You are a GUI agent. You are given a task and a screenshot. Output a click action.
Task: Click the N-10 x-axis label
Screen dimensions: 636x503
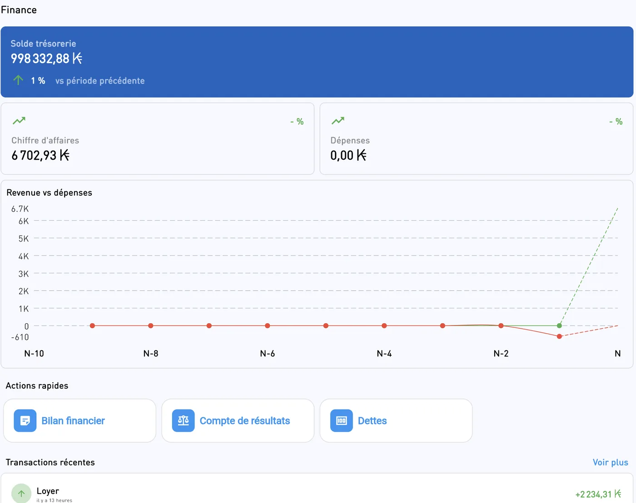point(34,354)
